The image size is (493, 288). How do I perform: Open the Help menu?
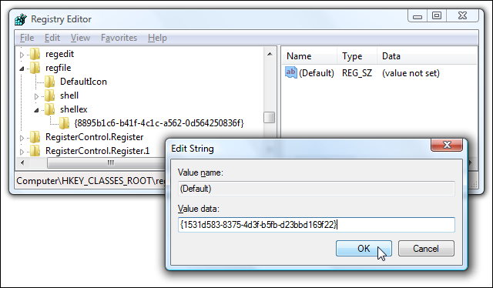(x=157, y=38)
